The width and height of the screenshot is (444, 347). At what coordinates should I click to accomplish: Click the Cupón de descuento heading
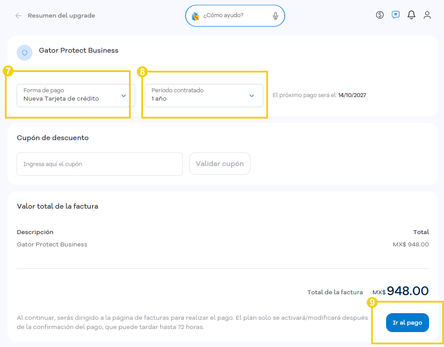(53, 138)
